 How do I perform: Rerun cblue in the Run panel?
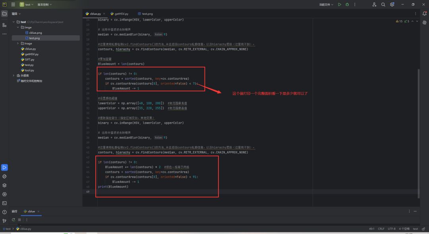point(14,219)
